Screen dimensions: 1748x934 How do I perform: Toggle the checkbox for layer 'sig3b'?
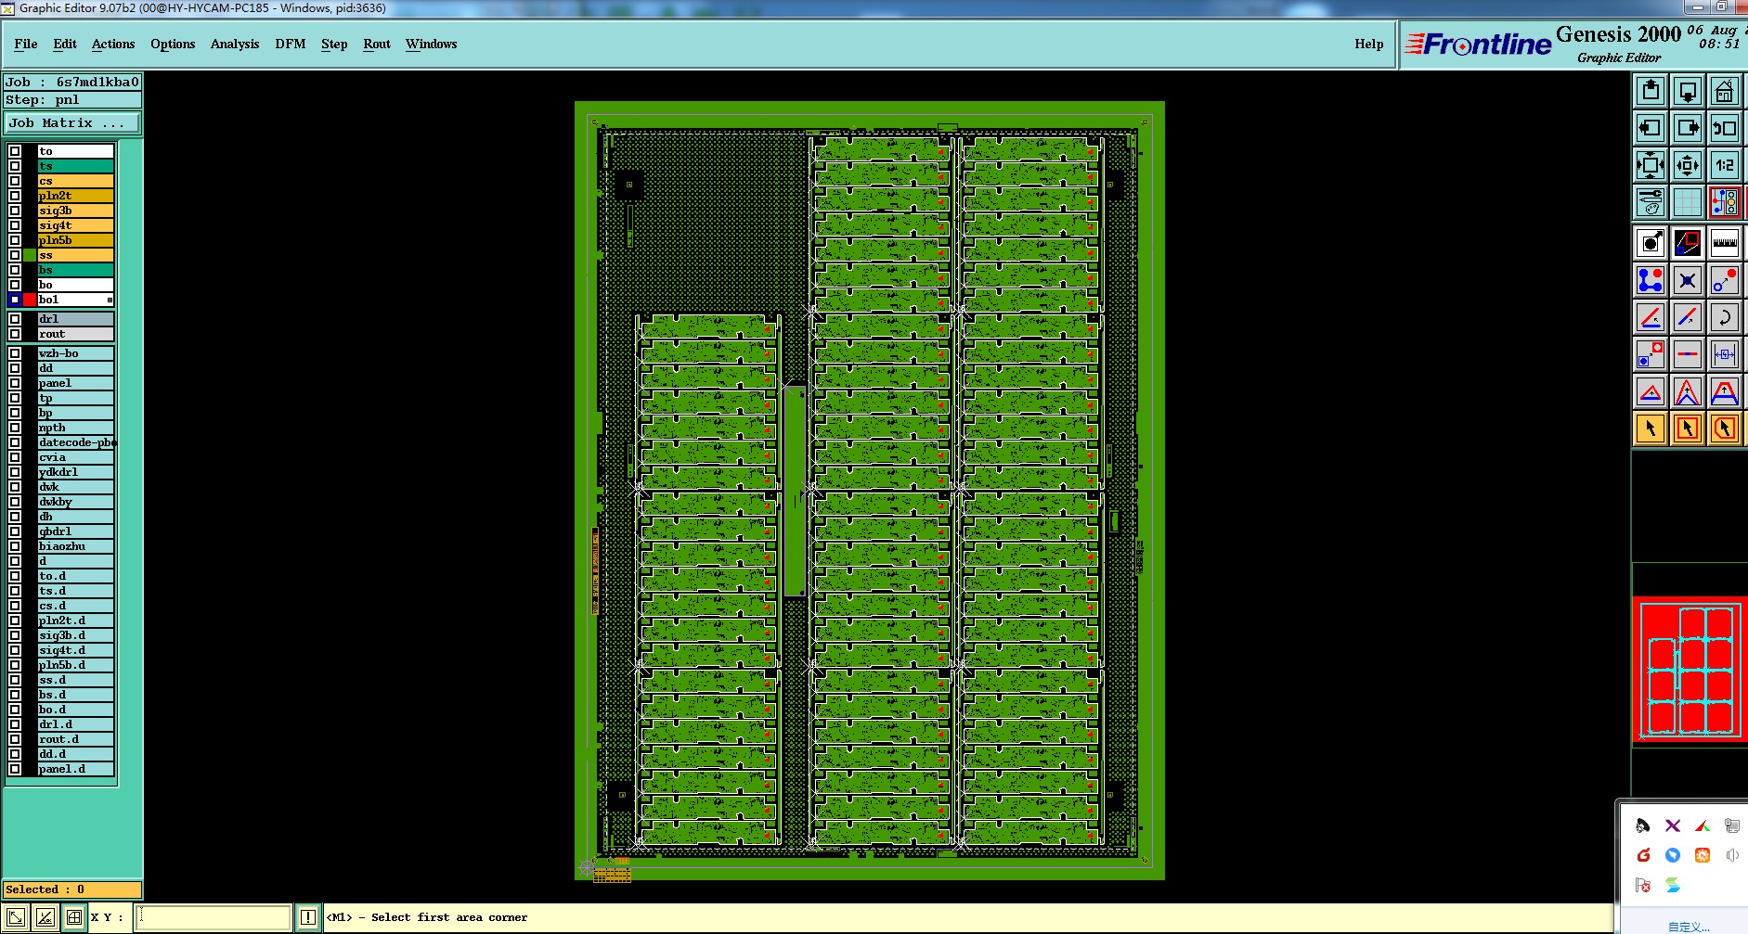[15, 211]
